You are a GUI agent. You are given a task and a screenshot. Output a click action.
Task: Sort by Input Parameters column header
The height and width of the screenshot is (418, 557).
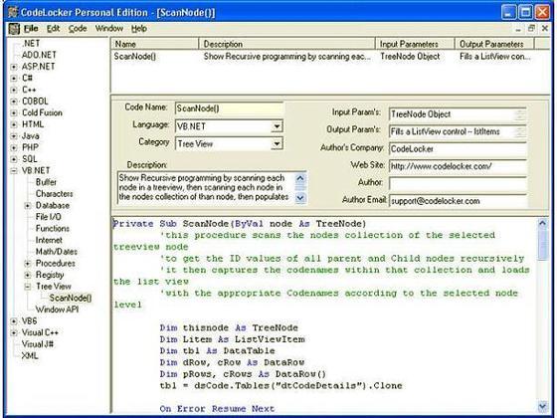click(415, 44)
